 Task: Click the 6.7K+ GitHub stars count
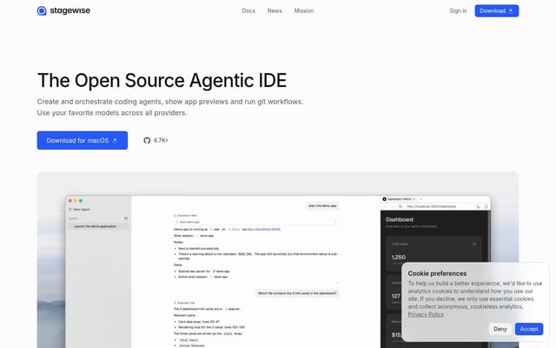click(161, 140)
